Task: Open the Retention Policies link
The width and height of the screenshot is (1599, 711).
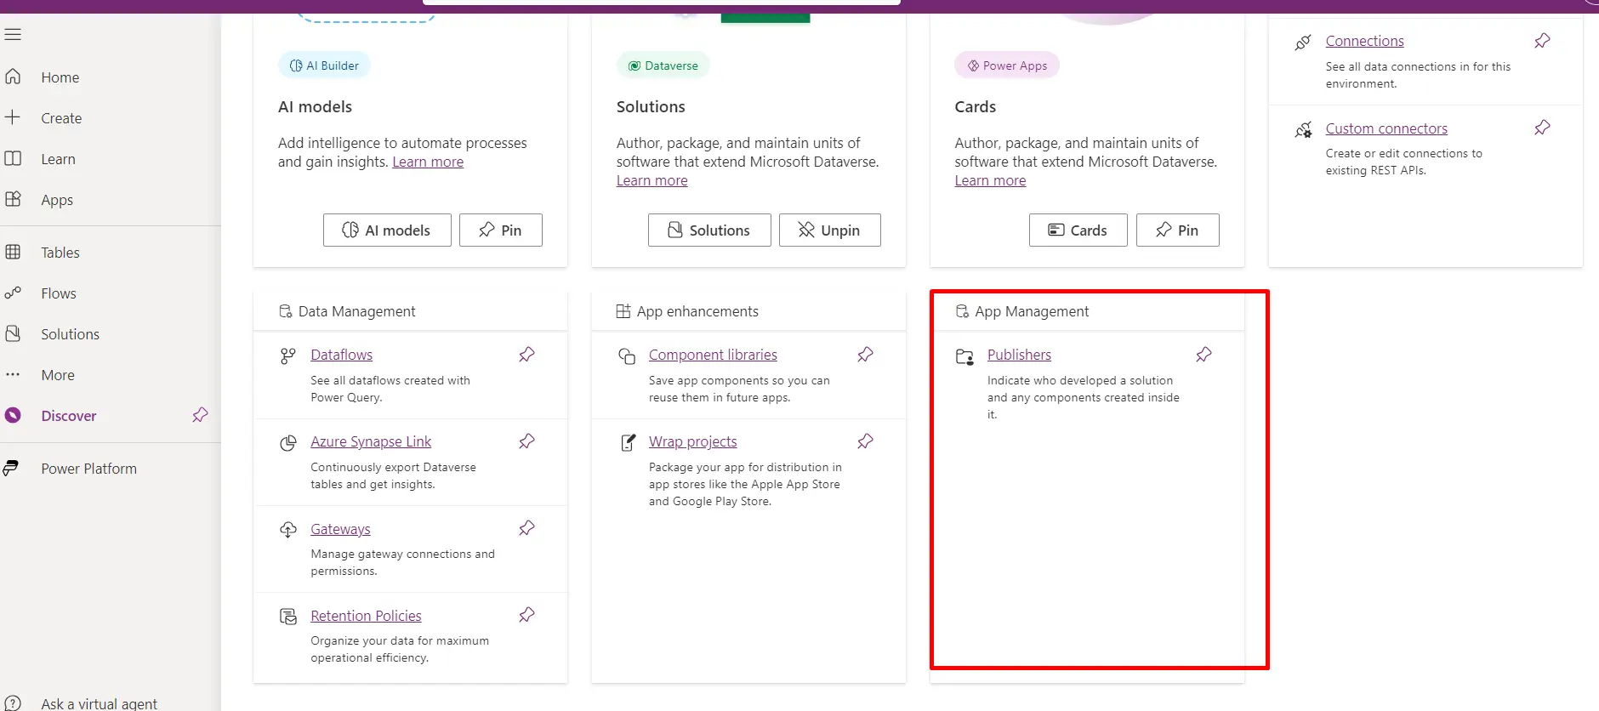Action: click(366, 616)
